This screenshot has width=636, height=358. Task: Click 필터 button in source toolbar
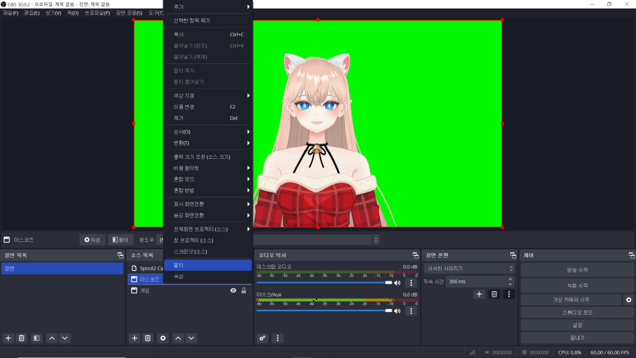coord(120,240)
